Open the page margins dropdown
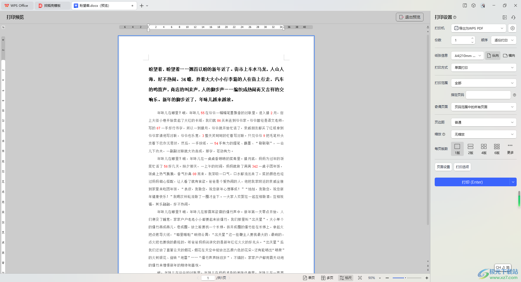521x282 pixels. tap(484, 122)
